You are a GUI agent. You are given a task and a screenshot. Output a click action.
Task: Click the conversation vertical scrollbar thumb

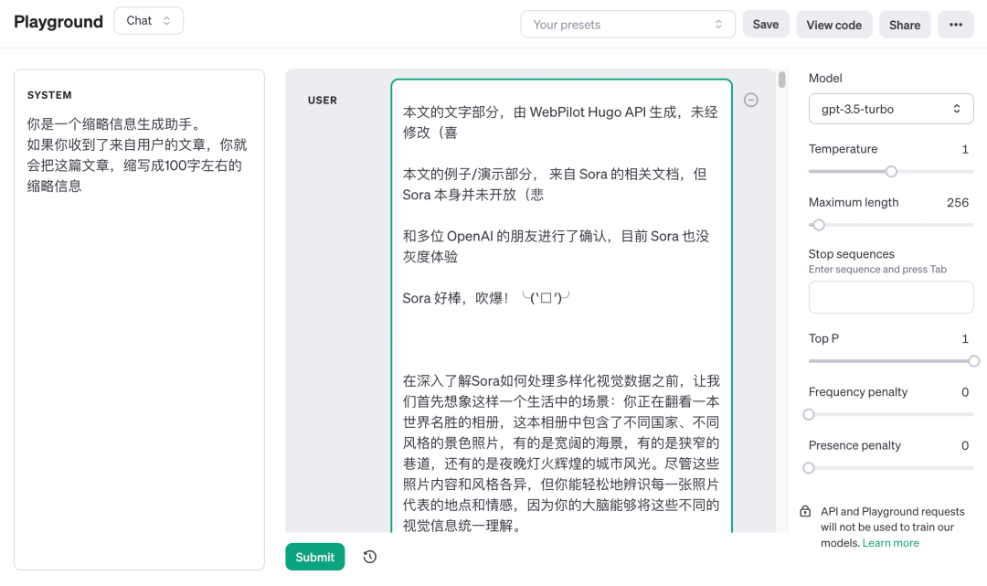coord(781,80)
